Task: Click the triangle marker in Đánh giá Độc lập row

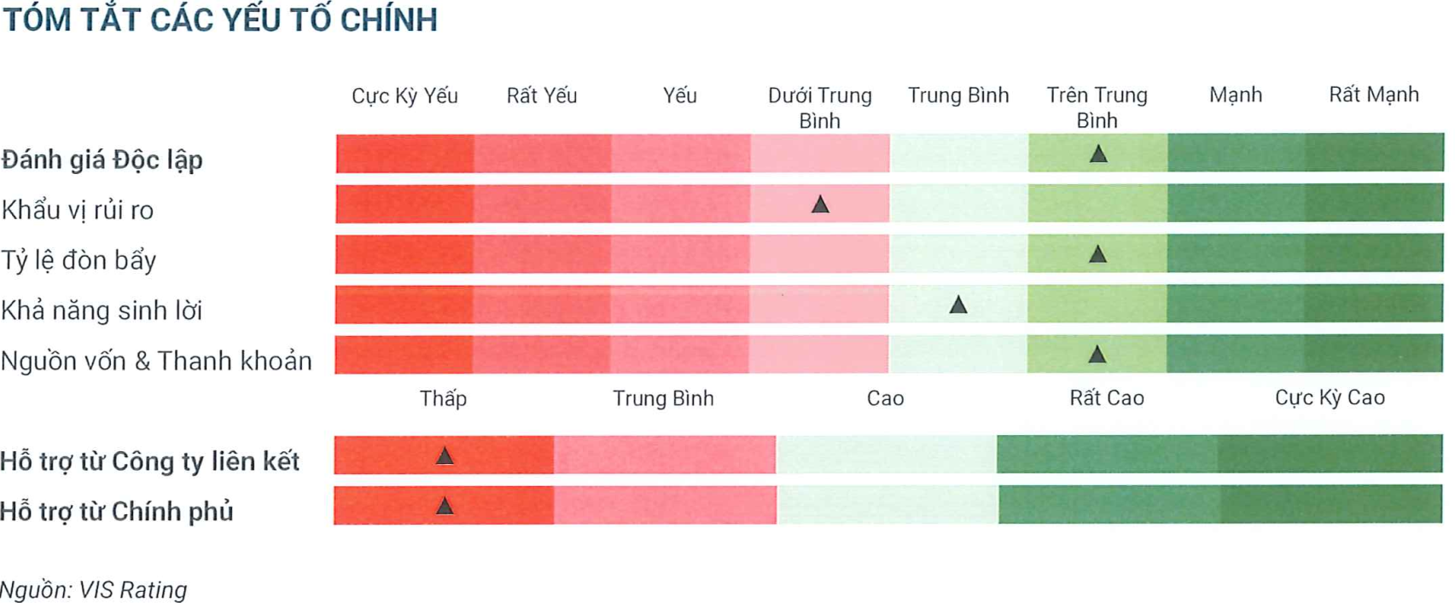Action: pos(1098,154)
